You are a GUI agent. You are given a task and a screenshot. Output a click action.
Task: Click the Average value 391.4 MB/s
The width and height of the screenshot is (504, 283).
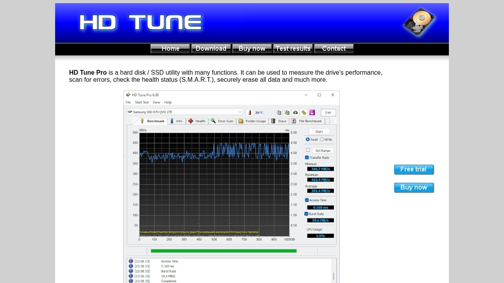tap(321, 191)
